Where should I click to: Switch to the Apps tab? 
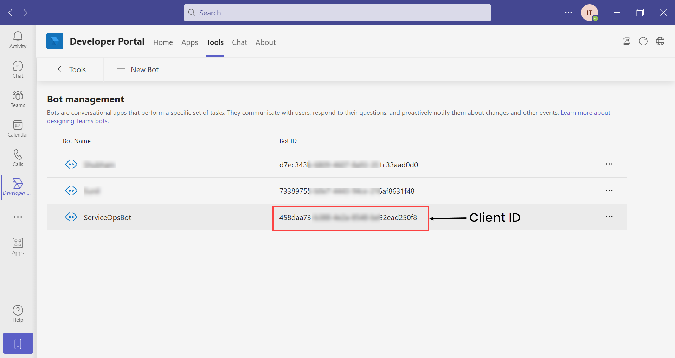[189, 42]
